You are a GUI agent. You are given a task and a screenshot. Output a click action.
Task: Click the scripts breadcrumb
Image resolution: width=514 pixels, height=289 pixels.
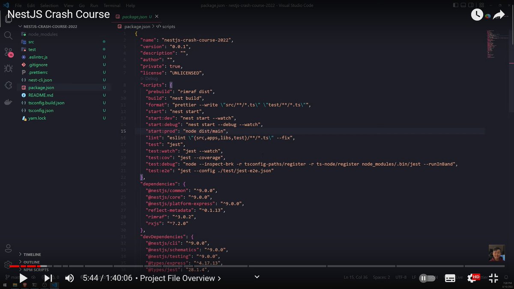[166, 27]
